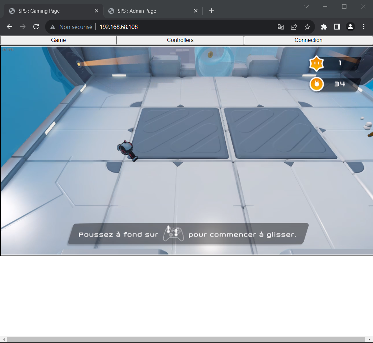Click the star count value 1
Viewport: 373px width, 343px height.
(340, 63)
